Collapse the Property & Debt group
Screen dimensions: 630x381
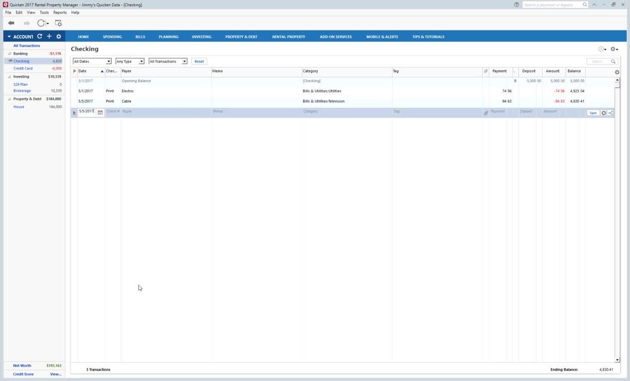point(9,99)
